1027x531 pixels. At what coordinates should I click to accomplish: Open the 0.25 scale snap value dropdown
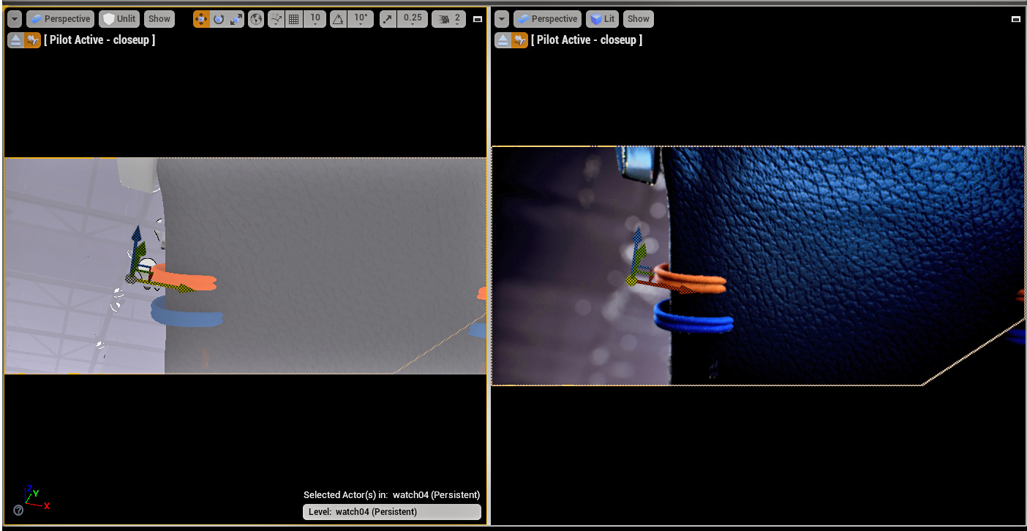pos(413,19)
